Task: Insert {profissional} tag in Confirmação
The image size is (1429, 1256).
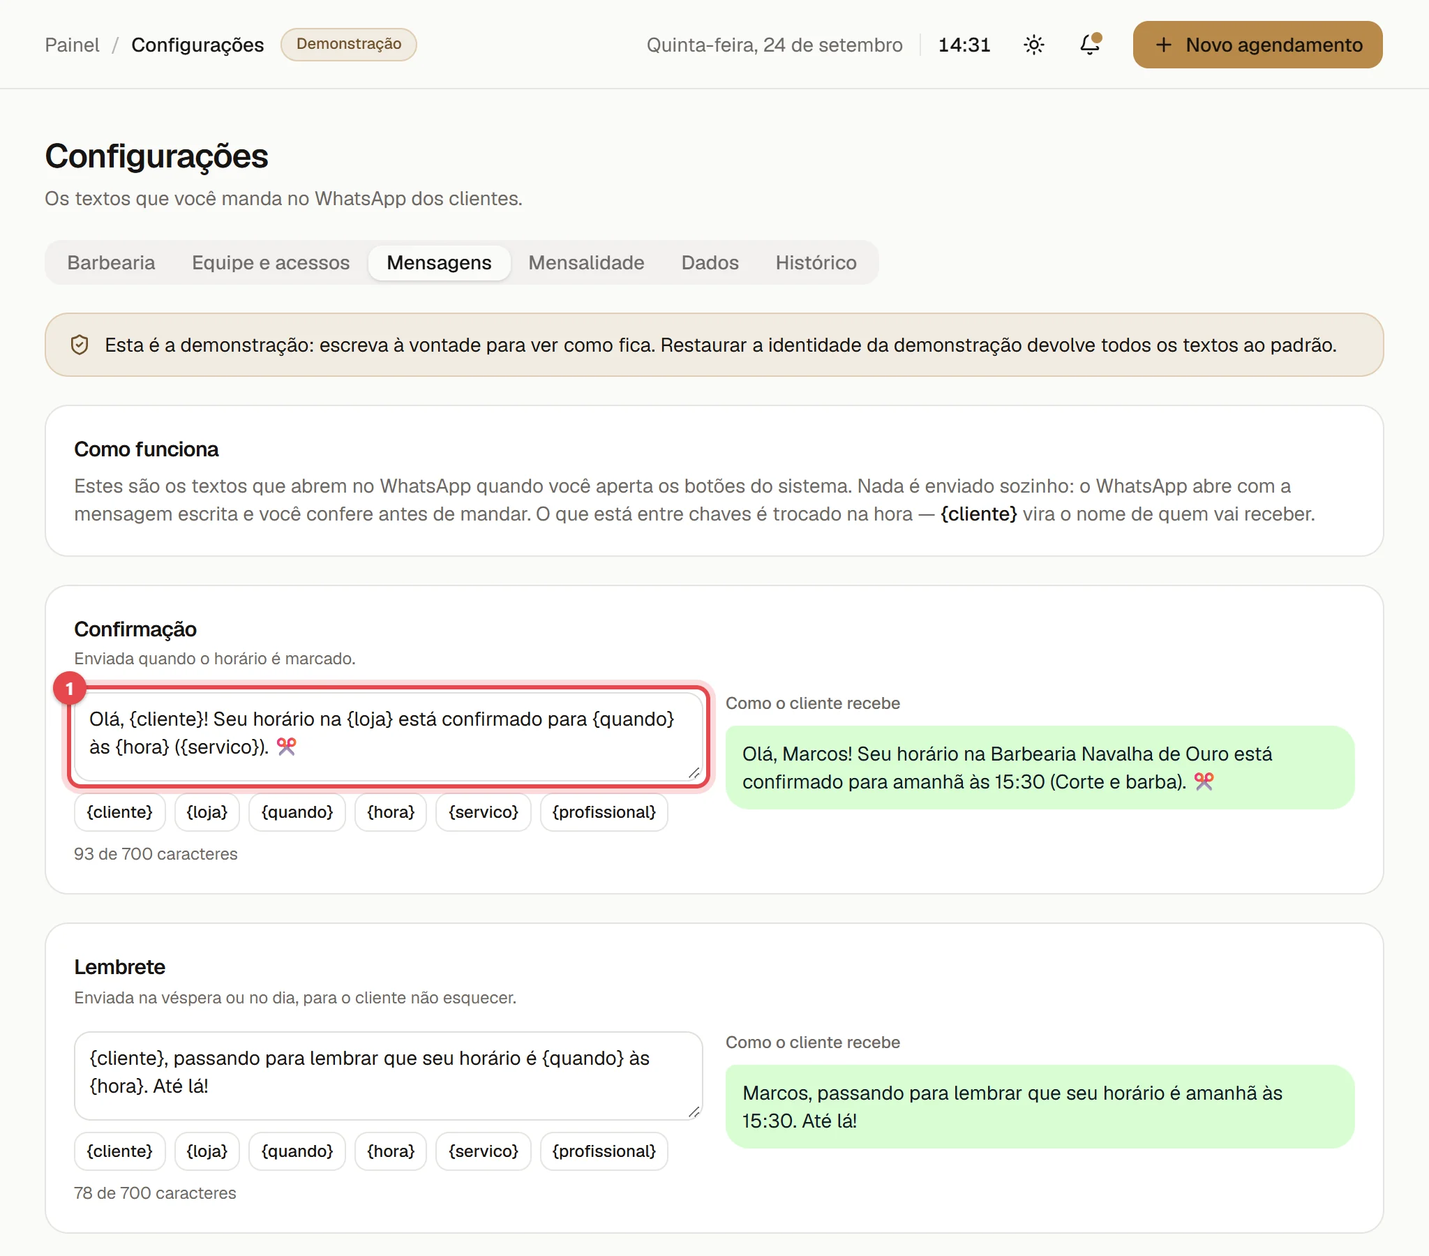Action: 604,812
